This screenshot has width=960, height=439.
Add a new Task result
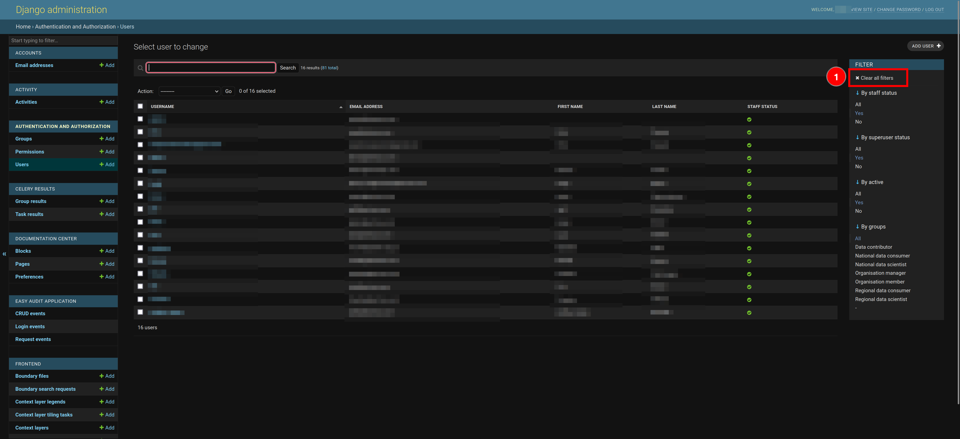click(107, 214)
